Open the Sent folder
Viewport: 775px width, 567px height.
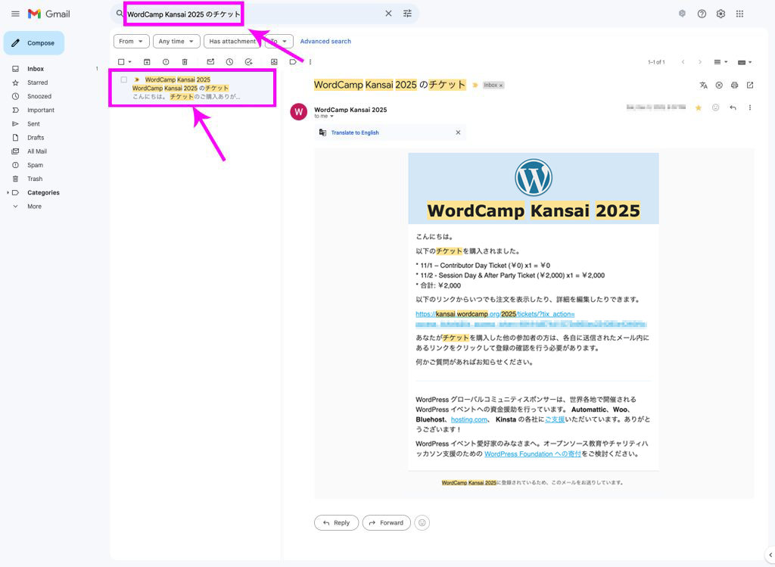click(33, 123)
